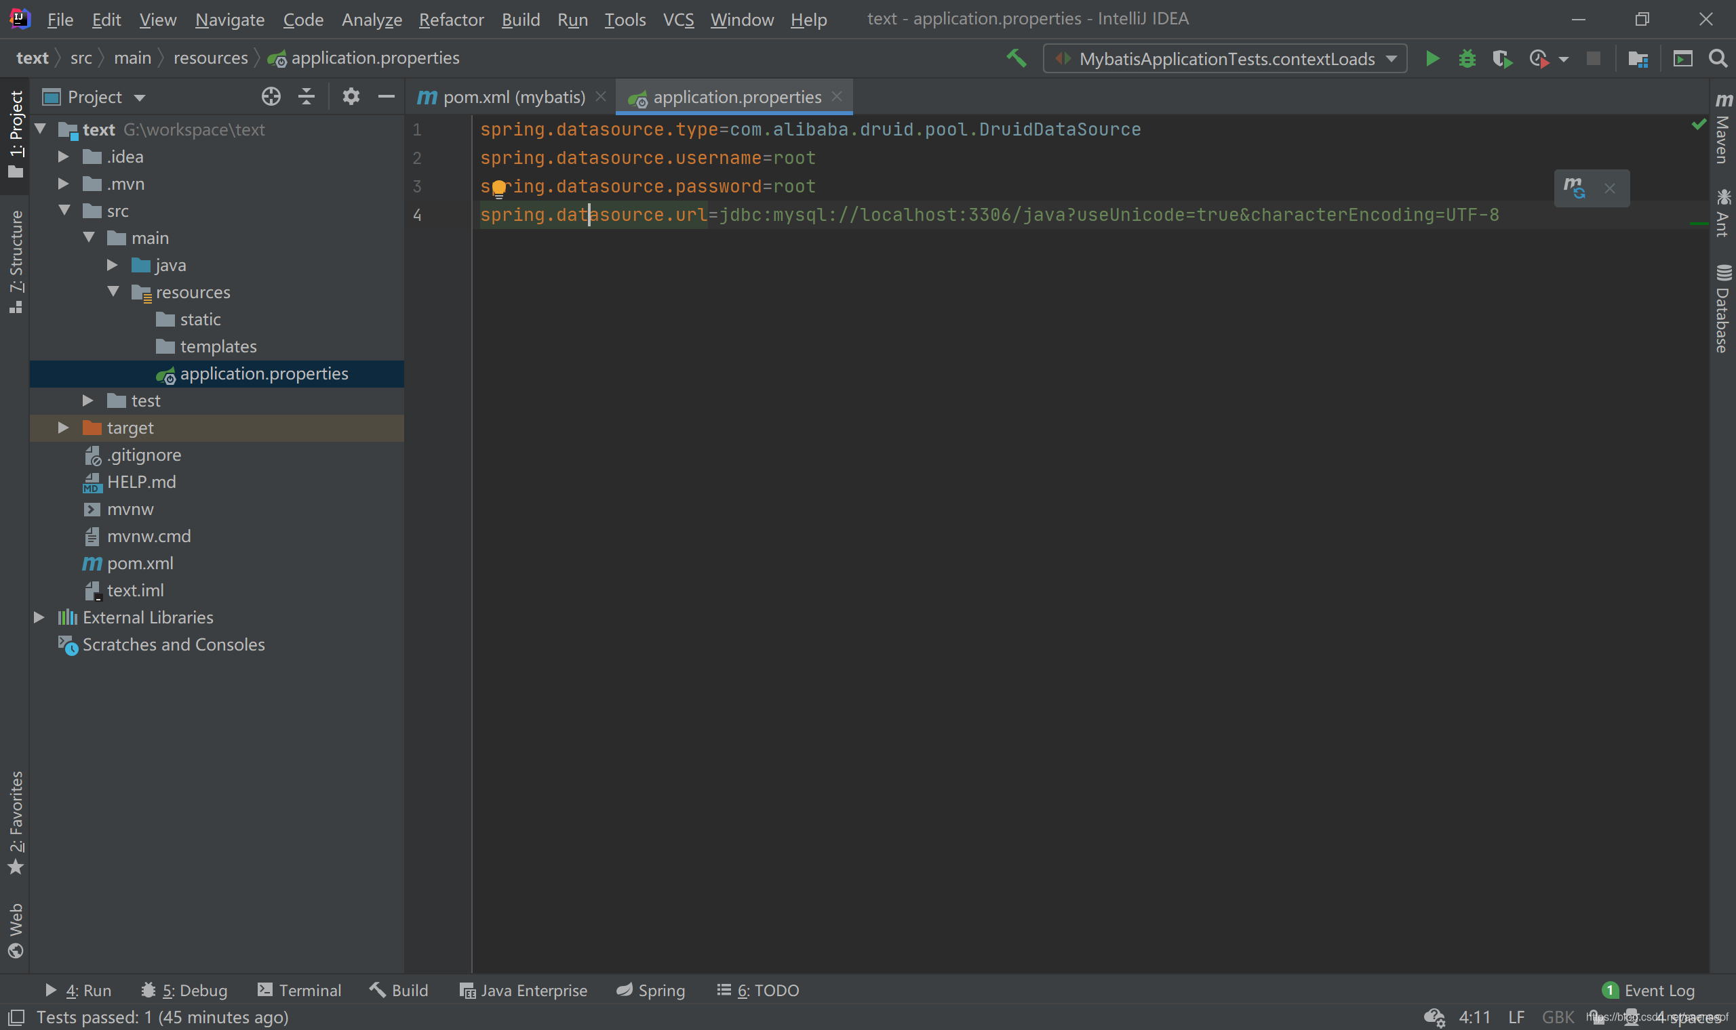The image size is (1736, 1030).
Task: Select the templates folder
Action: [216, 346]
